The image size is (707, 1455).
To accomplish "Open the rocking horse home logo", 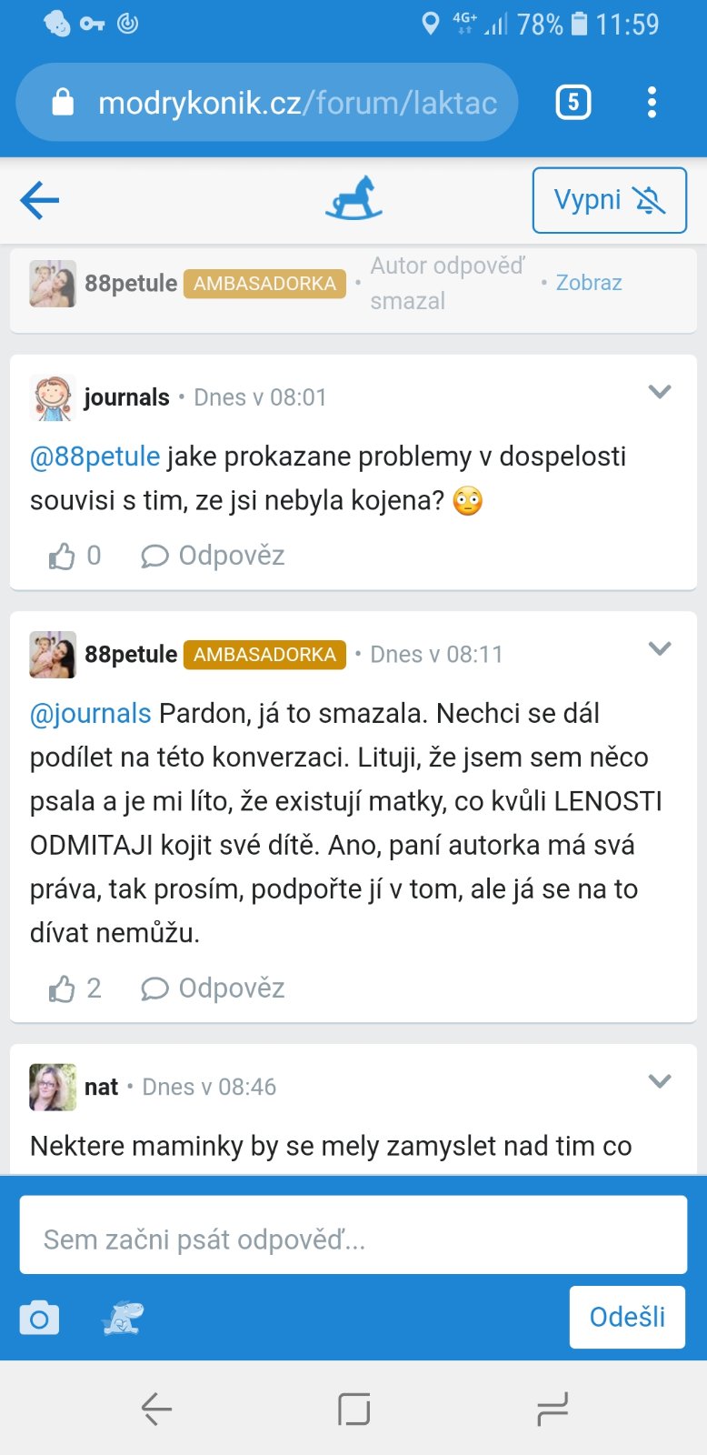I will click(x=353, y=199).
